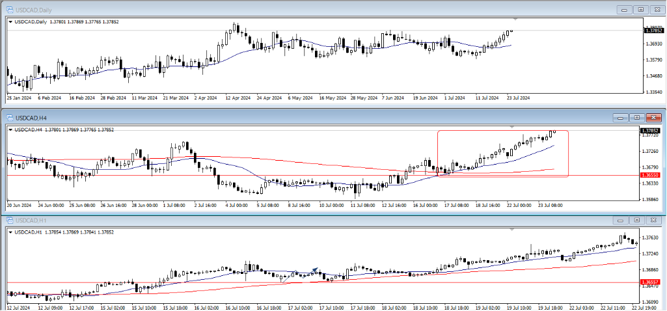Click the chart shift triangle on H4 chart
Image resolution: width=667 pixels, height=311 pixels.
(x=513, y=127)
